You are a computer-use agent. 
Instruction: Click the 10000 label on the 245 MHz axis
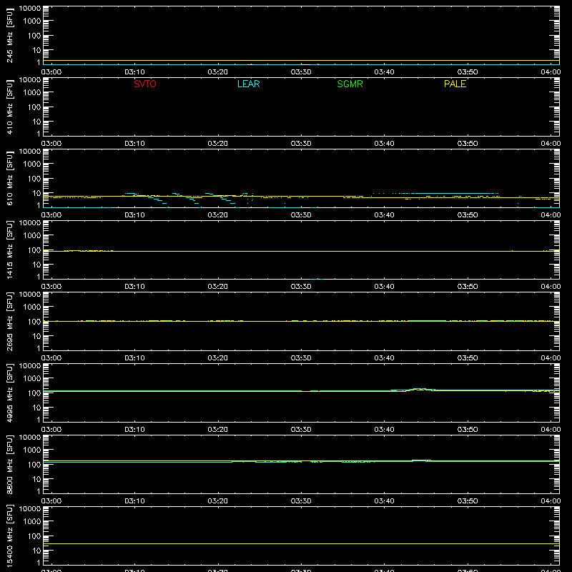(x=30, y=9)
